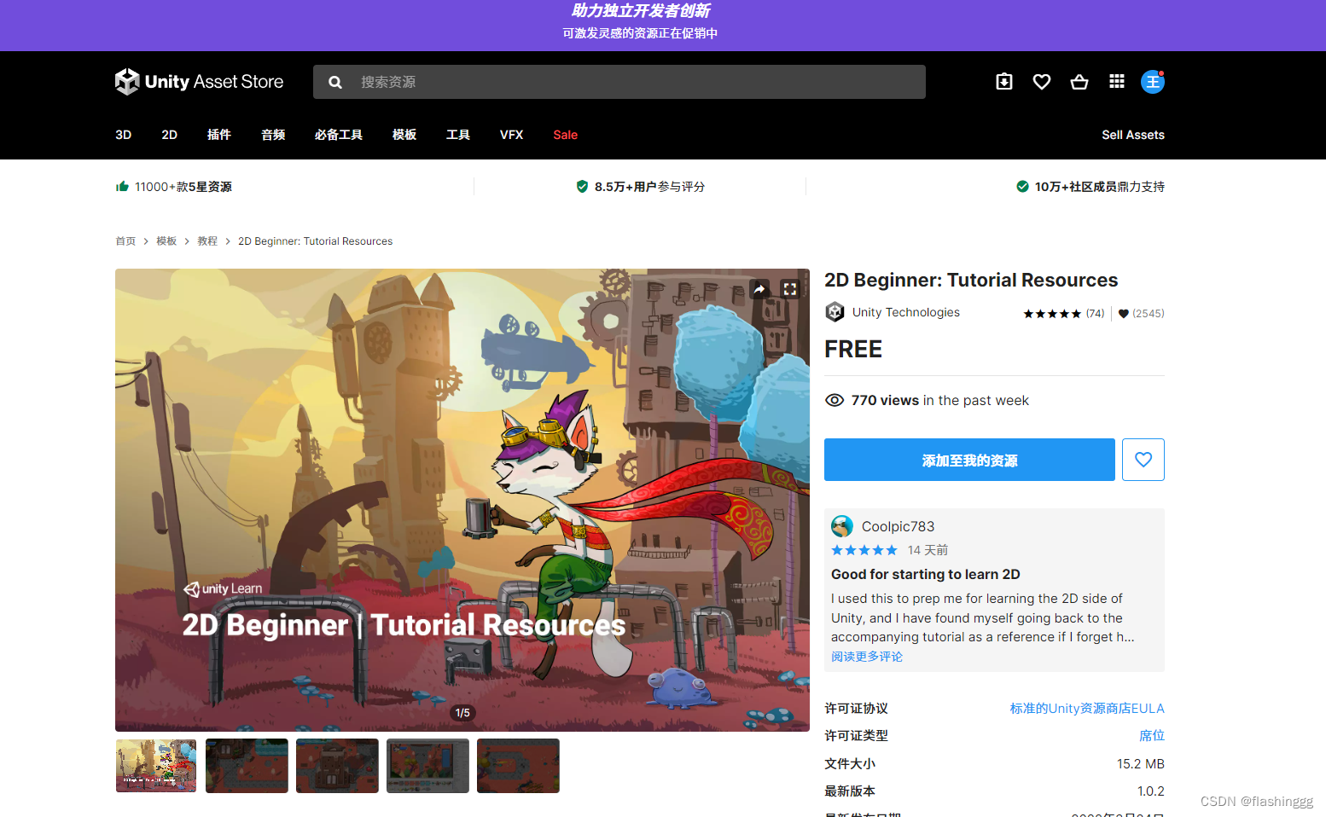Toggle the wishlist heart button beside 添加至我的资源
Viewport: 1326px width, 817px height.
tap(1143, 460)
